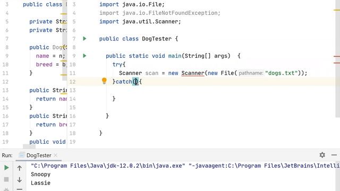
Task: Open Run panel settings gear
Action: click(322, 155)
